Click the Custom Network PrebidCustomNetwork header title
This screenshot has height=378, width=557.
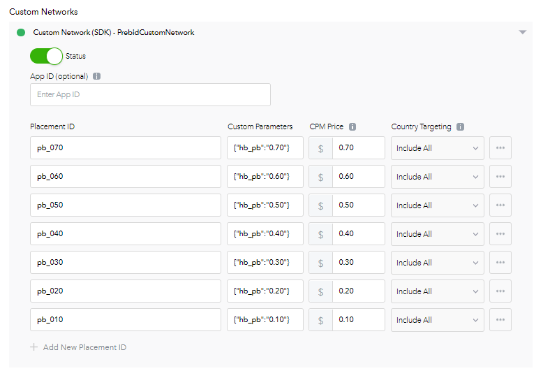(114, 32)
